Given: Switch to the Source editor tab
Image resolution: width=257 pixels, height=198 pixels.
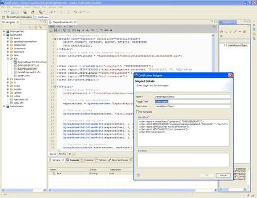Looking at the screenshot, I should click(x=53, y=154).
